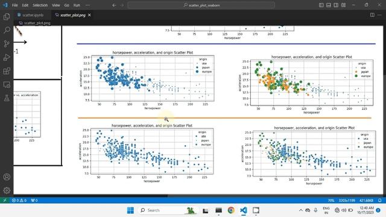Open the Extensions view
This screenshot has width=386, height=217.
point(7,71)
